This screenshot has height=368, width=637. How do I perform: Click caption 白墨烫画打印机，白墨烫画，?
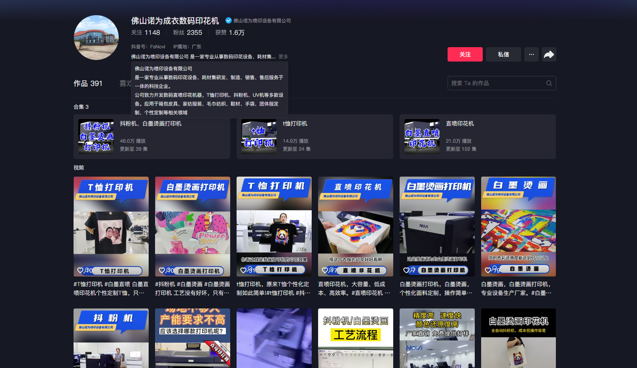[437, 288]
